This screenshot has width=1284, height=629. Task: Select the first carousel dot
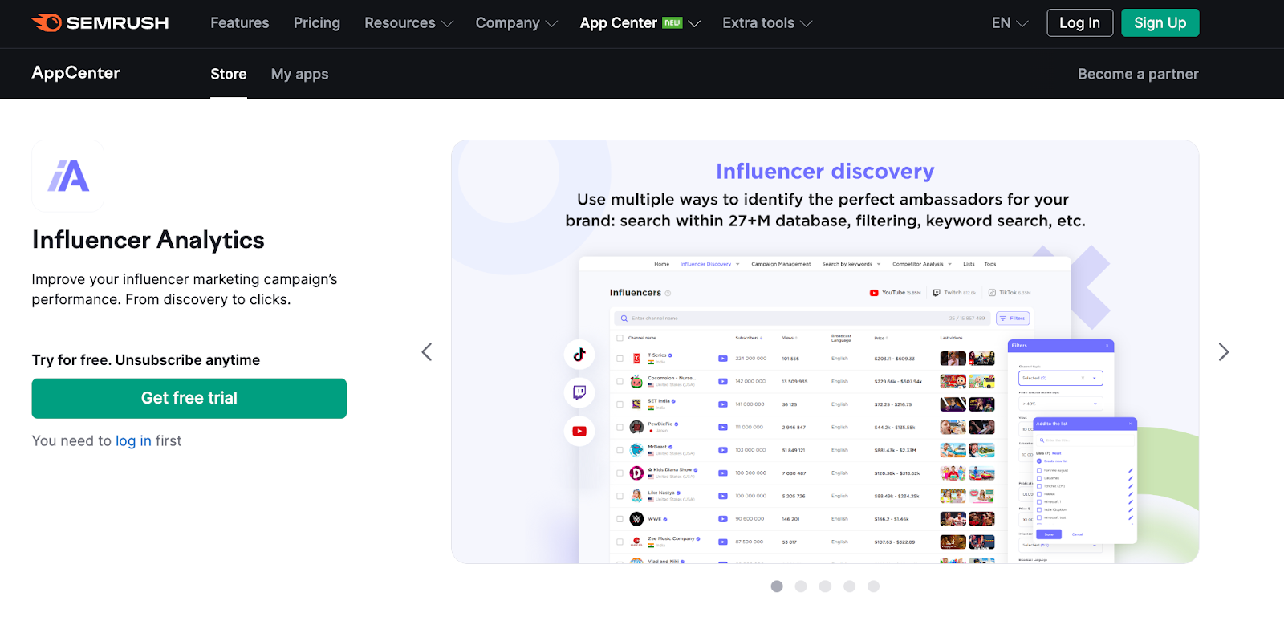[x=777, y=586]
